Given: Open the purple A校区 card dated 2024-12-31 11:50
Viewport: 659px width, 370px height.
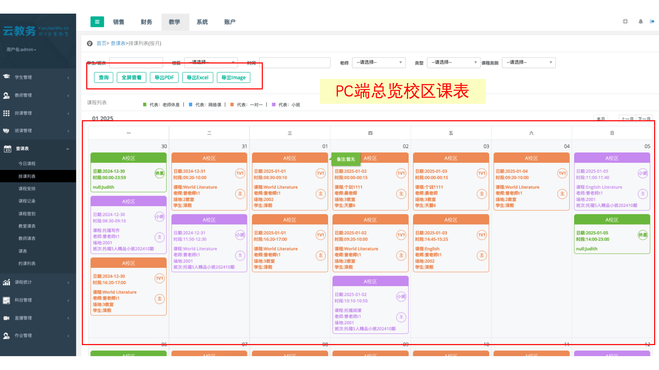Looking at the screenshot, I should 209,243.
